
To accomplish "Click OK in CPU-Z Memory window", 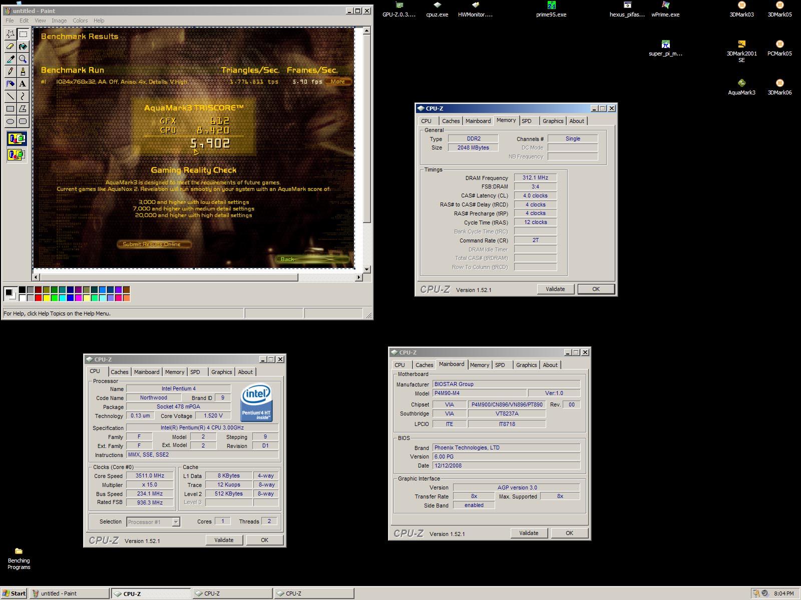I will point(596,289).
